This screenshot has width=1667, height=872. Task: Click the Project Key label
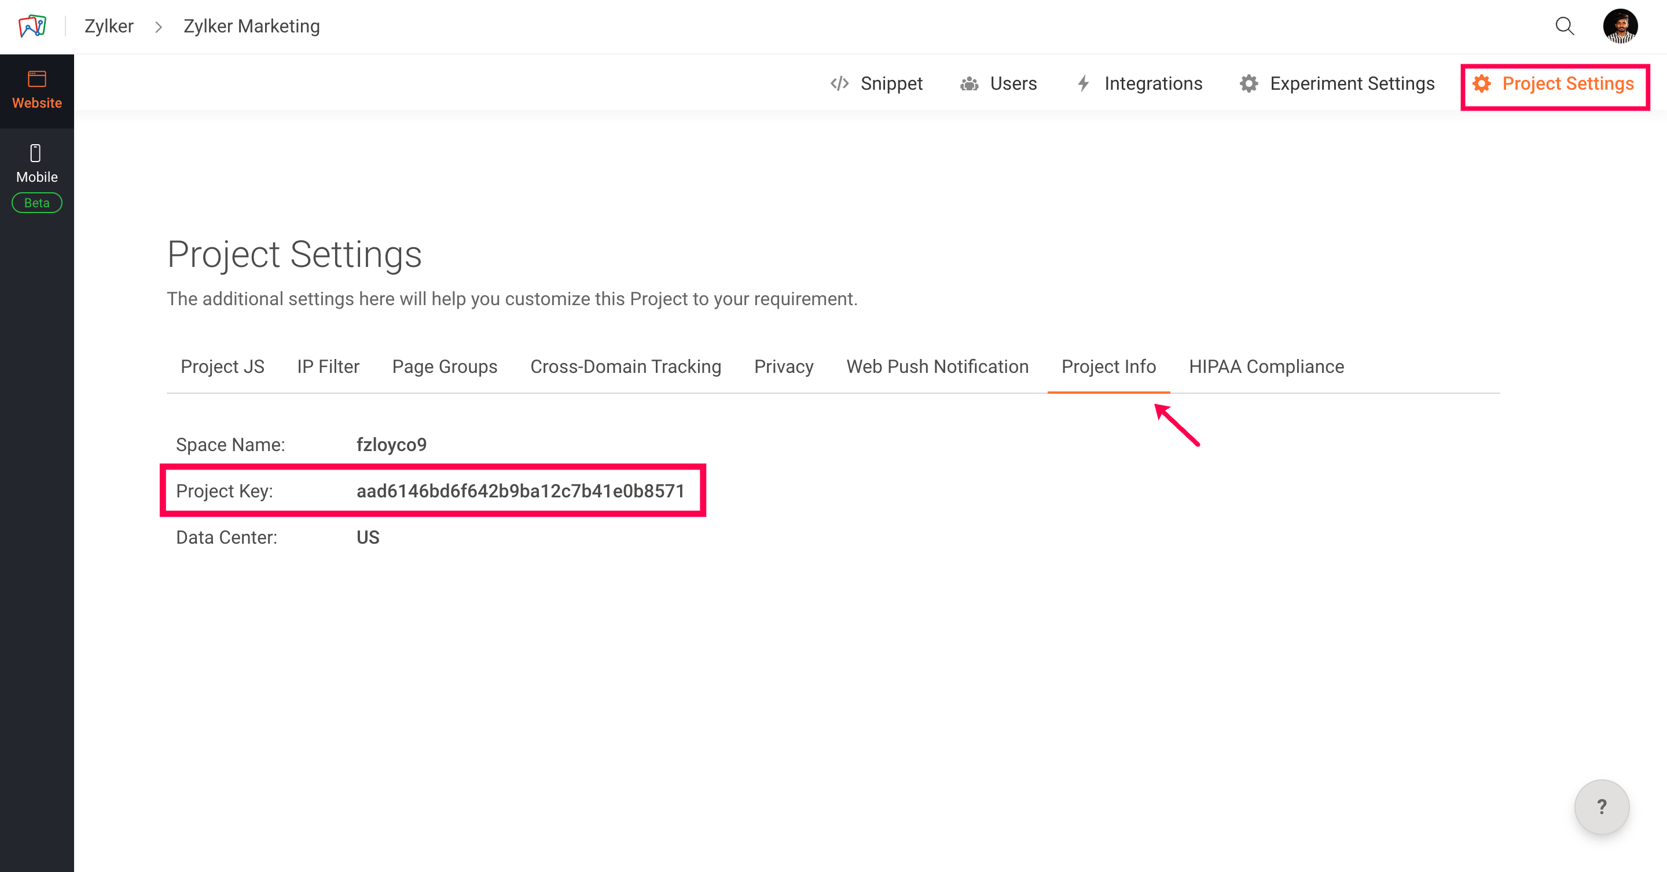(x=225, y=490)
